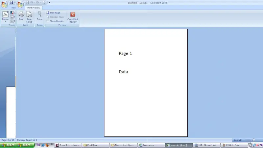Viewport: 263px width, 148px height.
Task: Expand Customize Quick Access Toolbar arrow
Action: coord(50,3)
